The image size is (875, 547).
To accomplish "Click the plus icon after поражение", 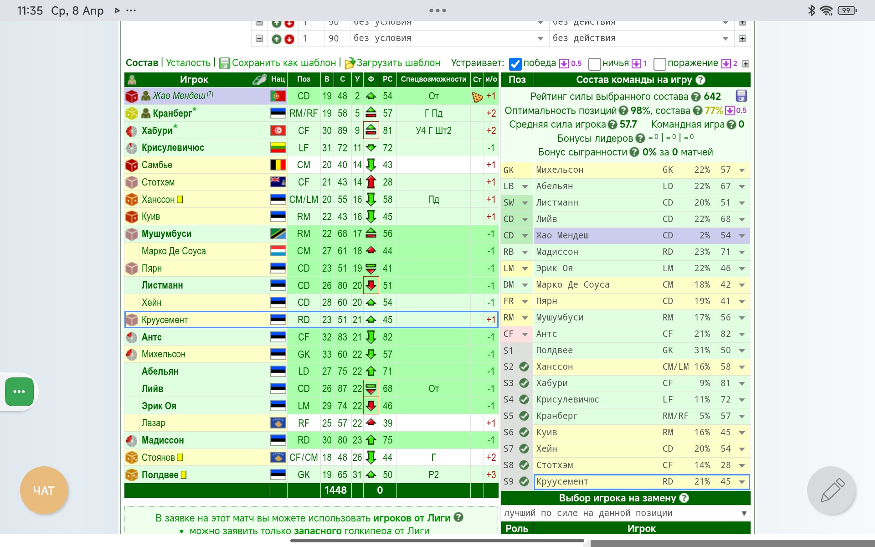I will [746, 64].
